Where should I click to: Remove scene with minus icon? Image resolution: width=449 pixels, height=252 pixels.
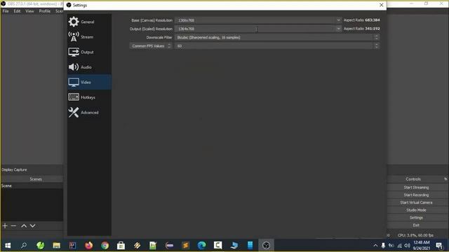[13, 226]
